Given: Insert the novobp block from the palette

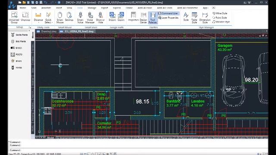Looking at the screenshot, I should coord(16,68).
